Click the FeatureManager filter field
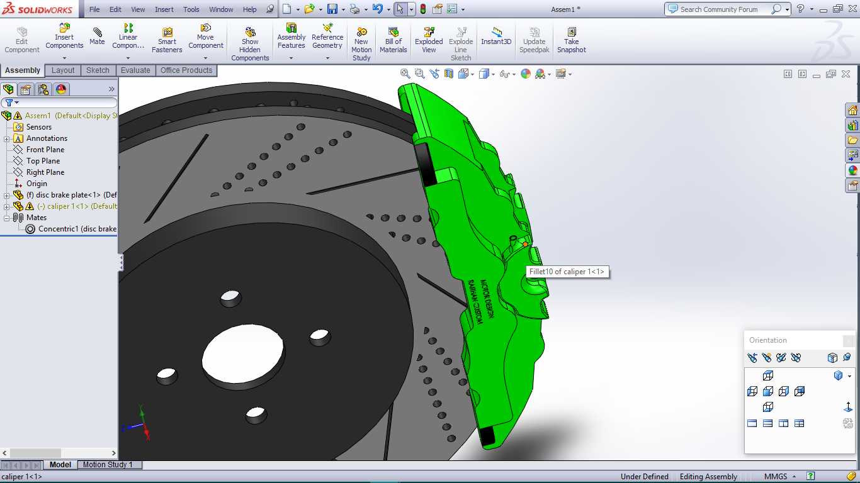 pyautogui.click(x=59, y=103)
